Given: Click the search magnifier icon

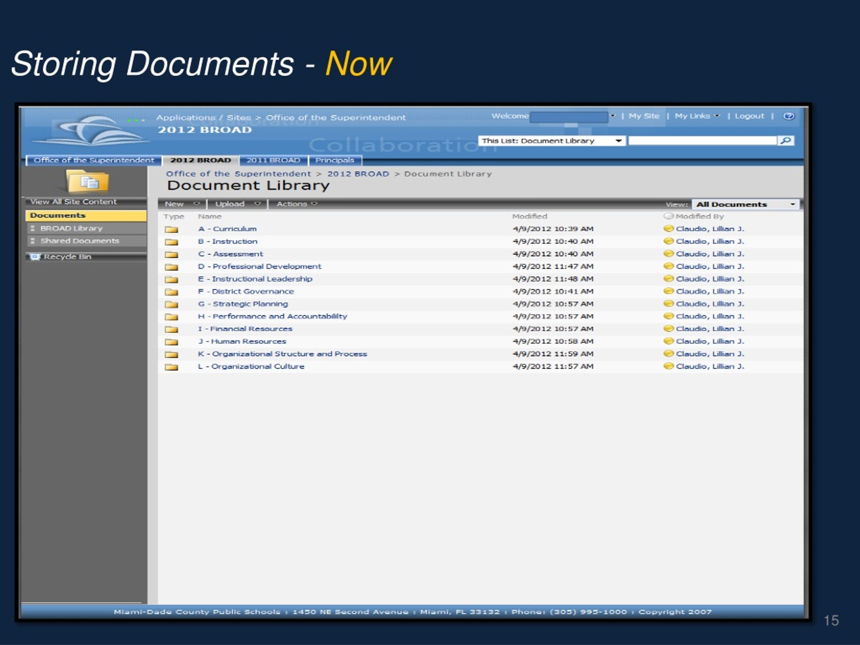Looking at the screenshot, I should [786, 140].
